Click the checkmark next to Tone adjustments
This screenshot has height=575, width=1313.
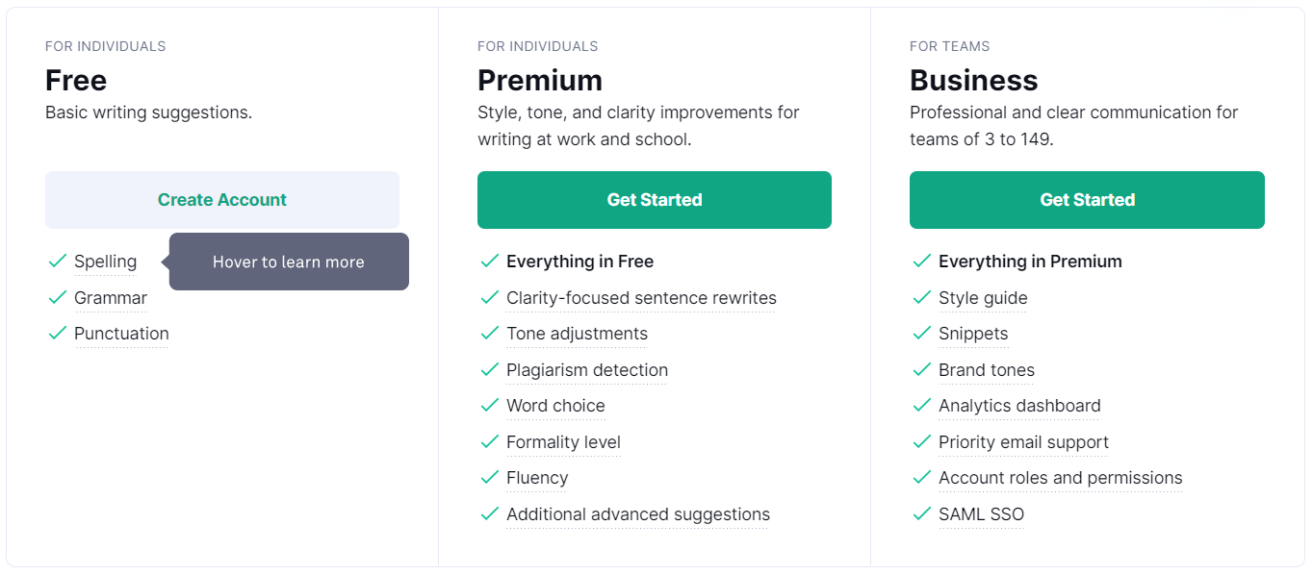click(x=489, y=334)
